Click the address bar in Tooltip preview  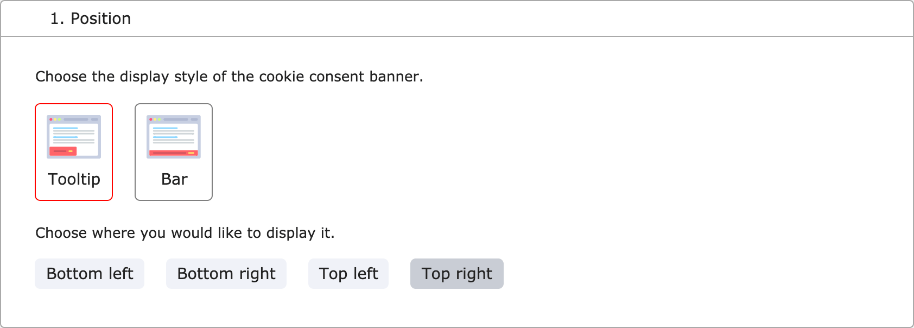76,119
